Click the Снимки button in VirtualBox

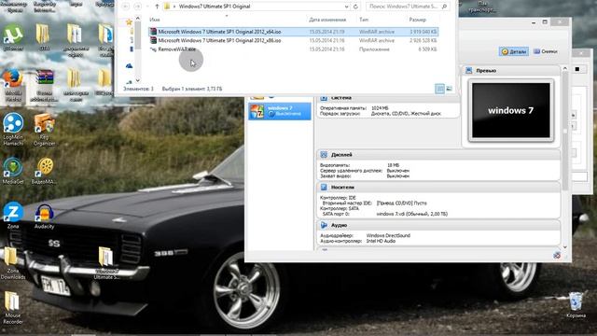546,51
